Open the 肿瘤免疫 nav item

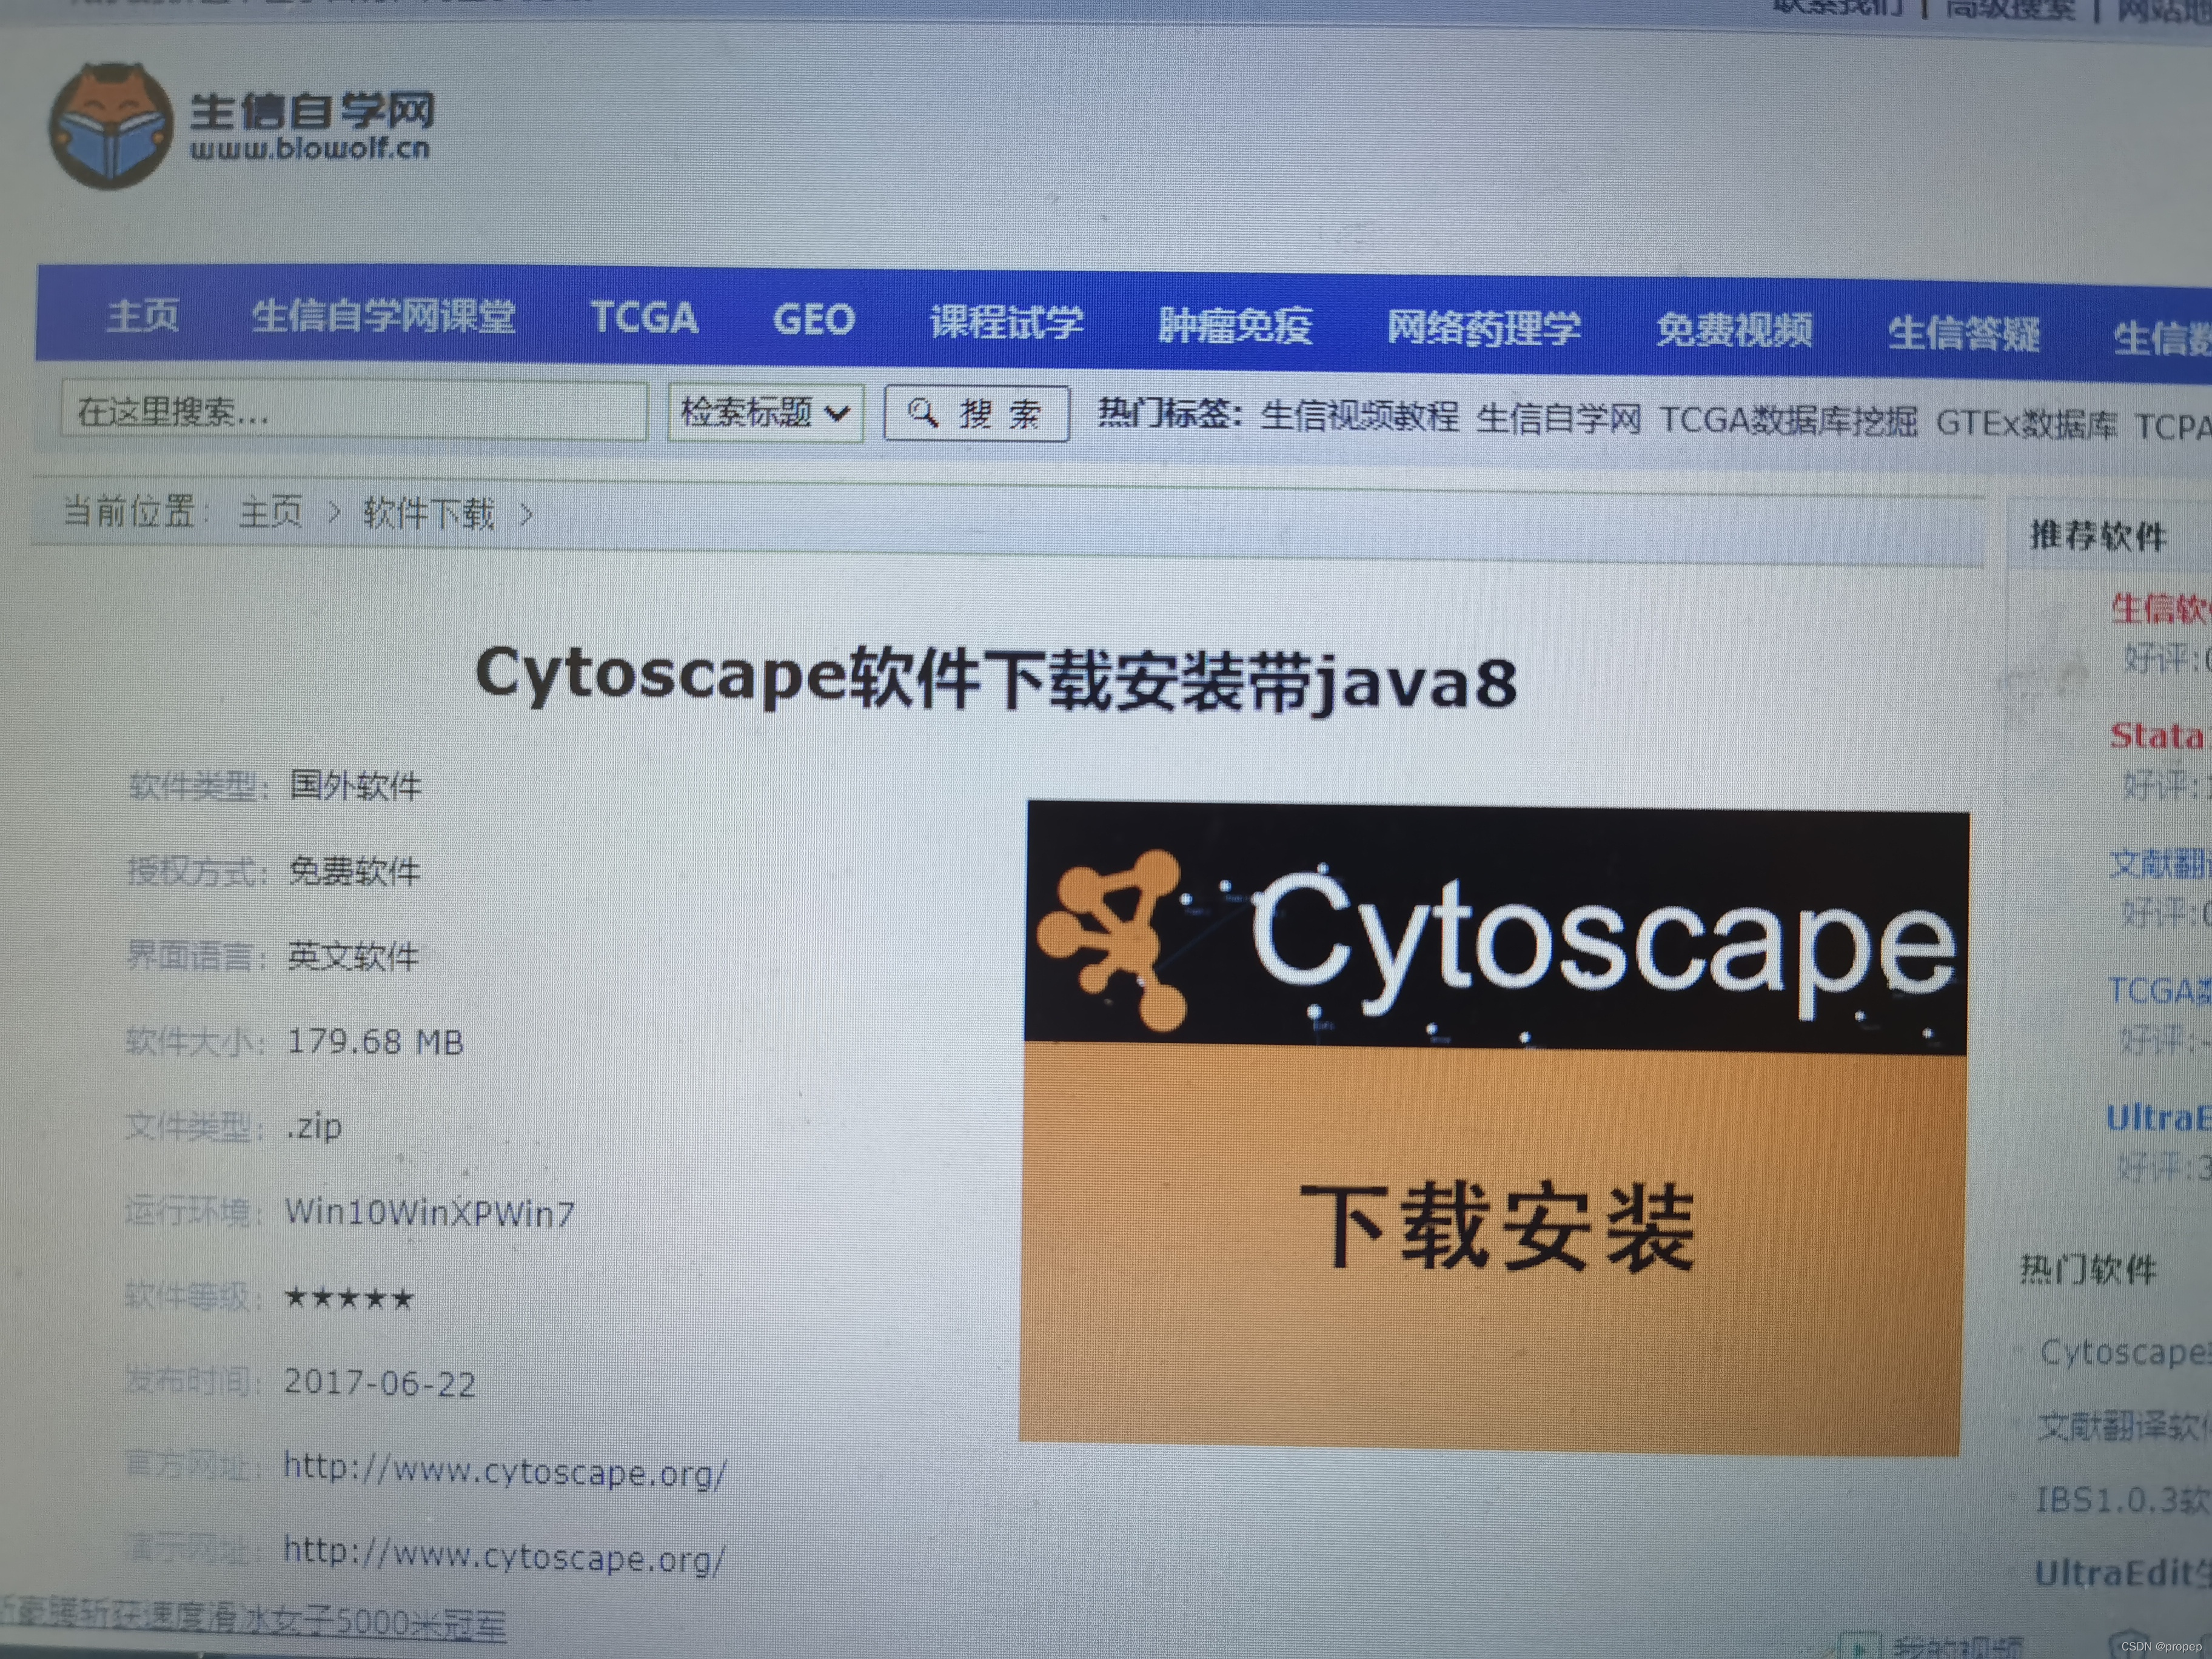point(1235,325)
